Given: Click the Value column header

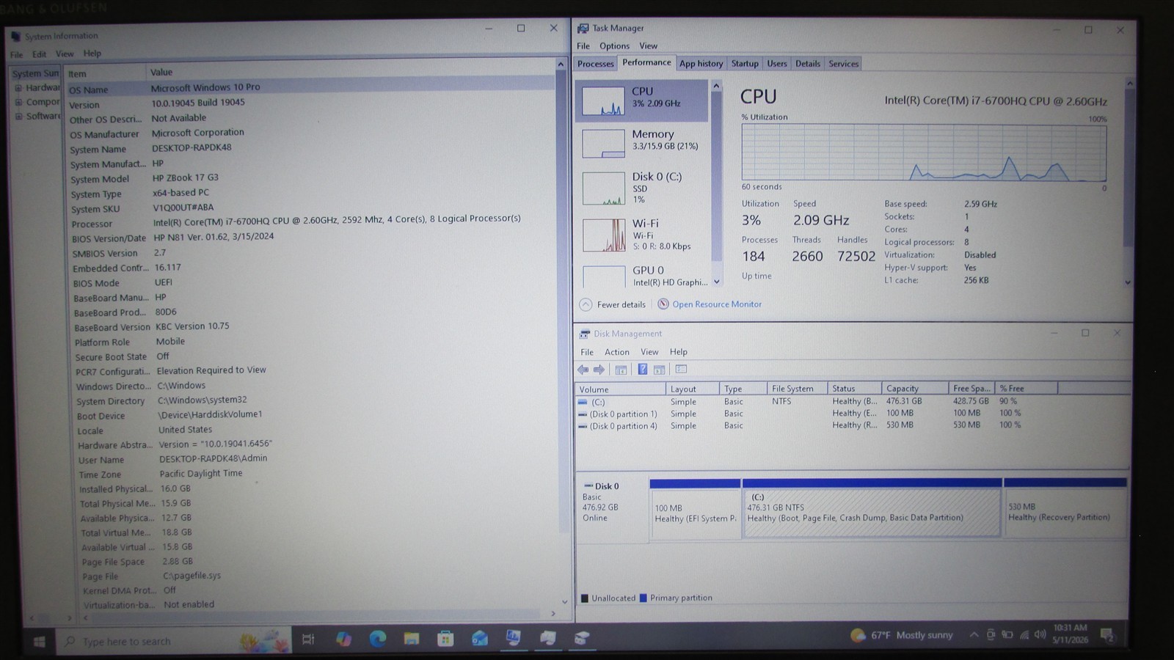Looking at the screenshot, I should click(x=350, y=72).
